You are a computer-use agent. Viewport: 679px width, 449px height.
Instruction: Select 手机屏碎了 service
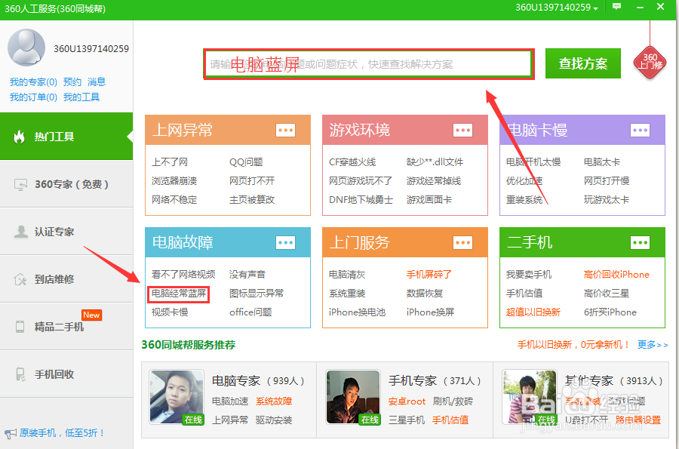click(429, 275)
